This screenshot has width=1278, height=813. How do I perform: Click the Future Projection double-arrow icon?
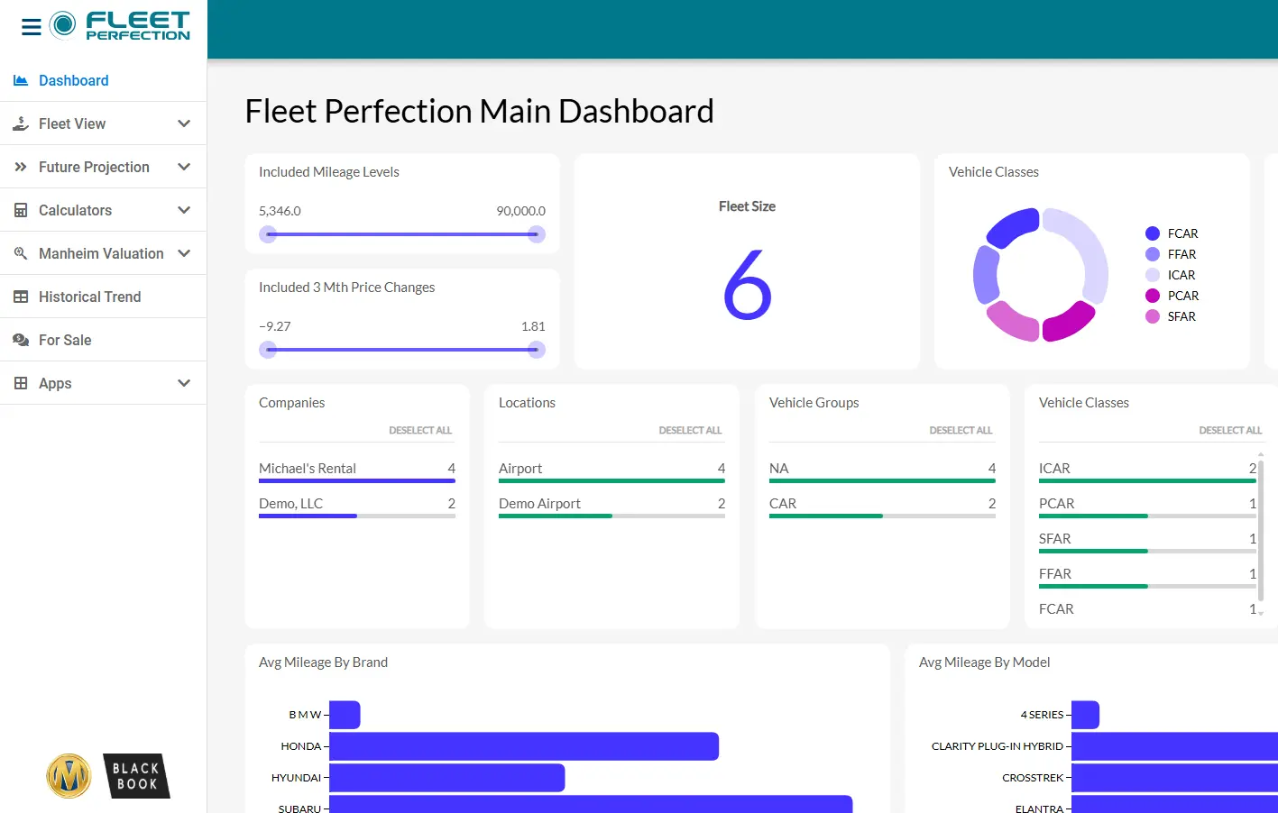[x=21, y=167]
